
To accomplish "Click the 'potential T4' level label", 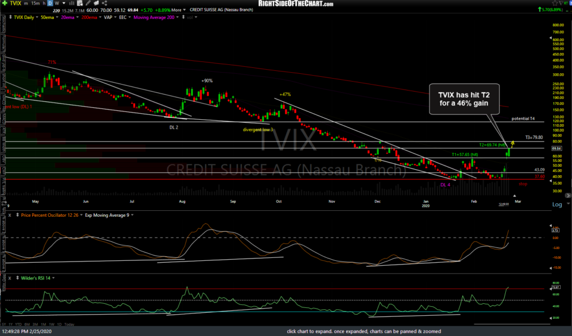I will 523,119.
